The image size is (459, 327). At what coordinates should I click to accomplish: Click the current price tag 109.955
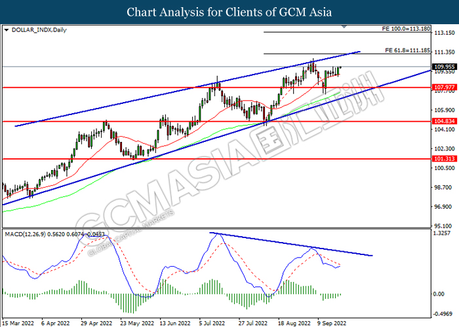(444, 67)
